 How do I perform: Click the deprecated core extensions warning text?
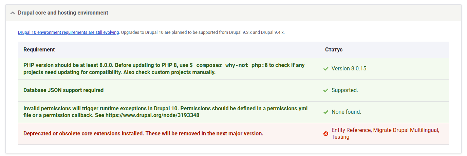click(143, 134)
